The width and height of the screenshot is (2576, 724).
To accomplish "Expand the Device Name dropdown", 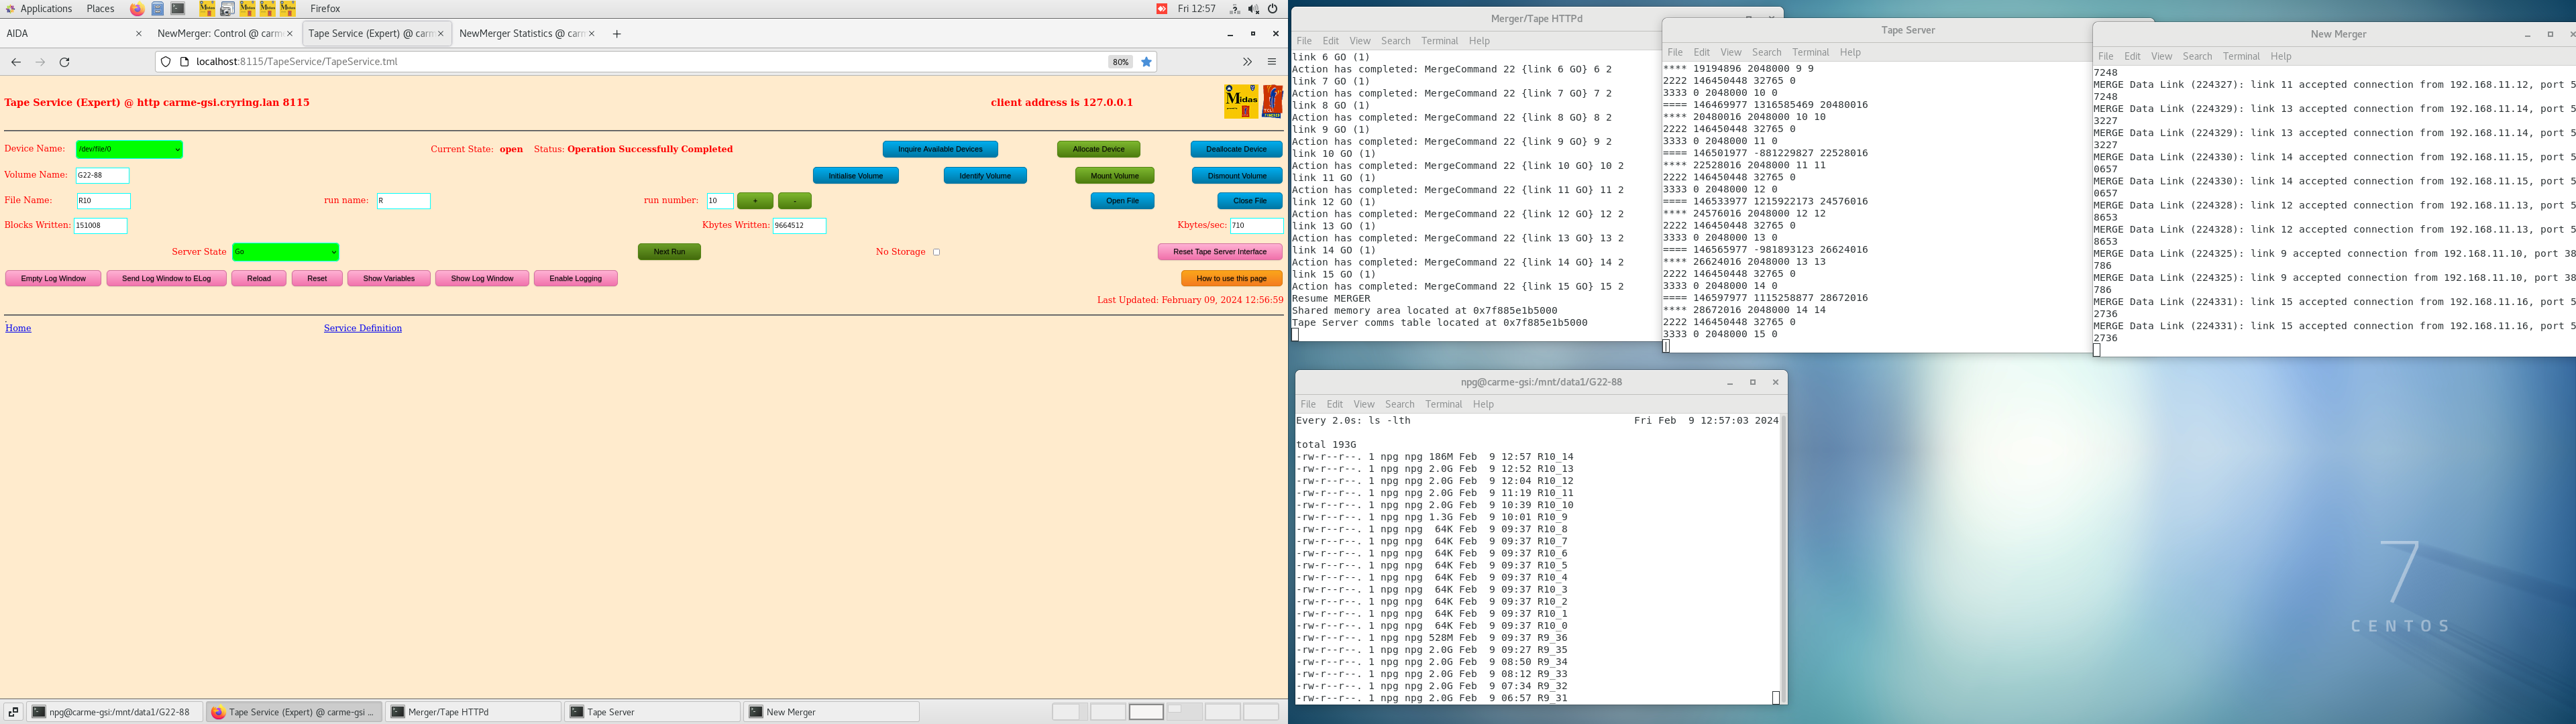I will click(x=129, y=149).
